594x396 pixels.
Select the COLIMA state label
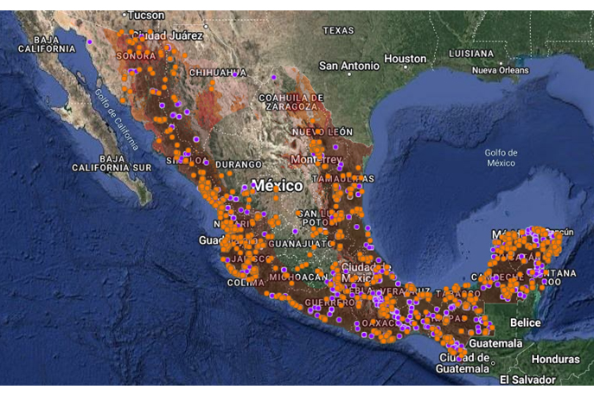(x=246, y=283)
